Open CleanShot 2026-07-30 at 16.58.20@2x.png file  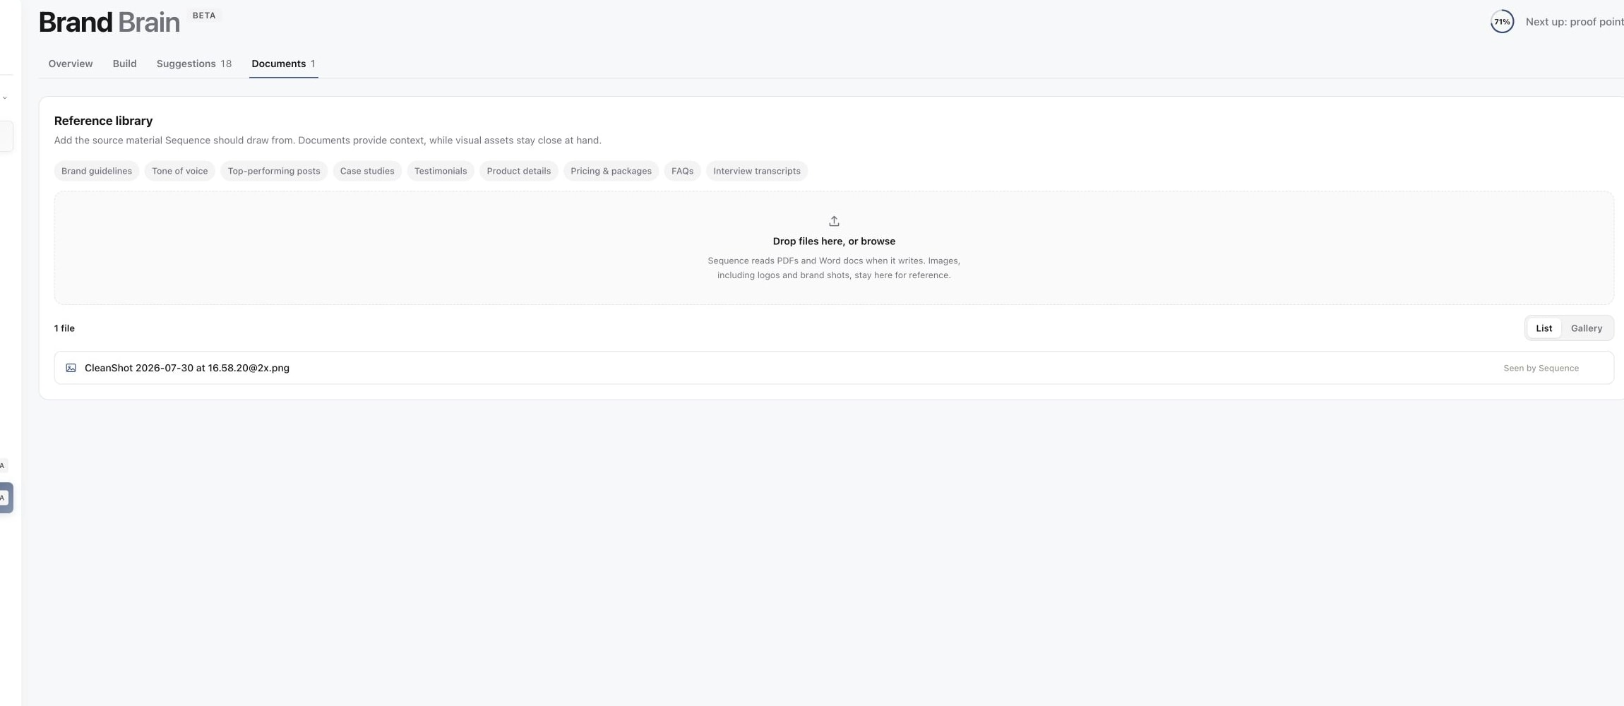click(x=834, y=368)
